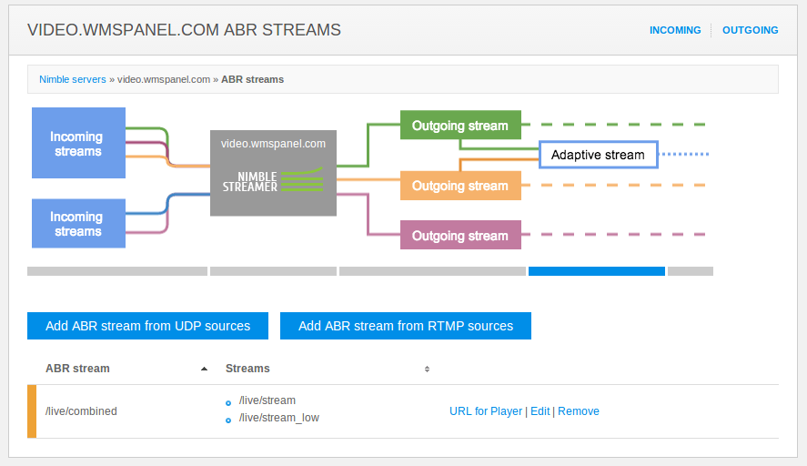Select the lower Incoming streams block
The image size is (807, 466).
(x=79, y=224)
